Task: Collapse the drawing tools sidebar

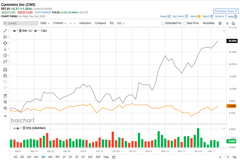Action: 5,116
